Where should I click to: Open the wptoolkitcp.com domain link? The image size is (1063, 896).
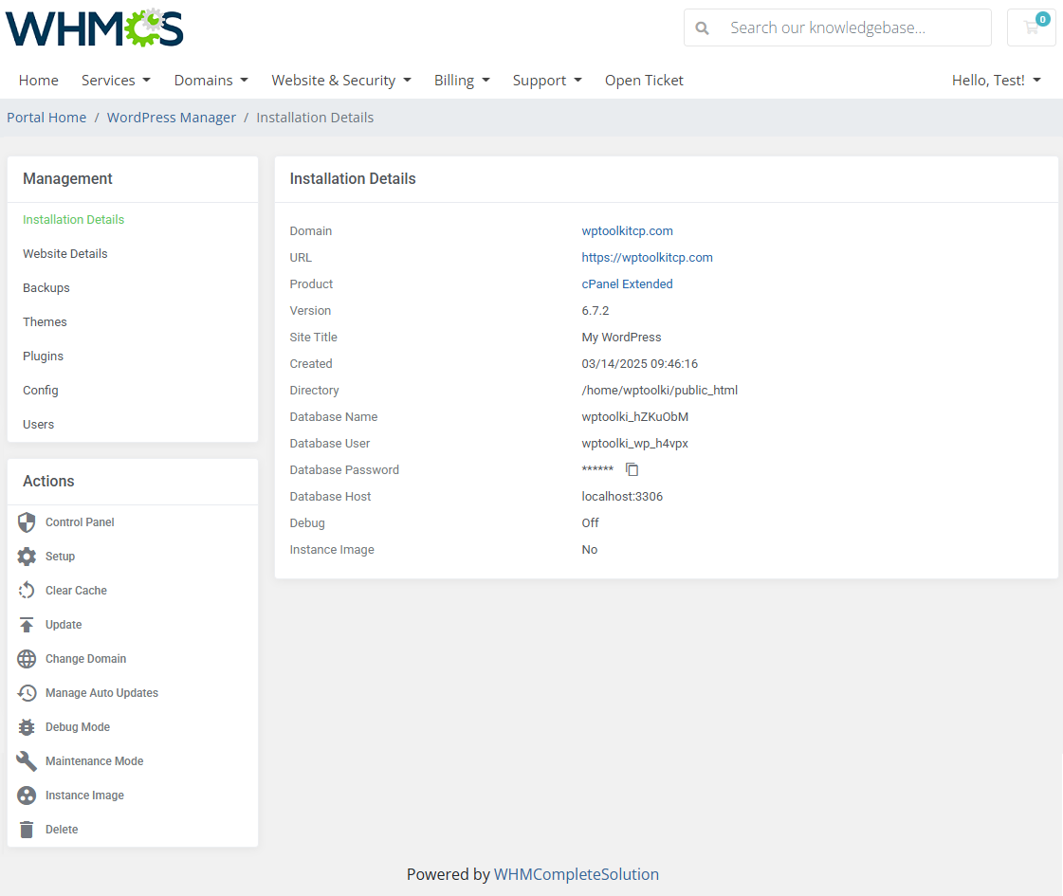[x=627, y=231]
